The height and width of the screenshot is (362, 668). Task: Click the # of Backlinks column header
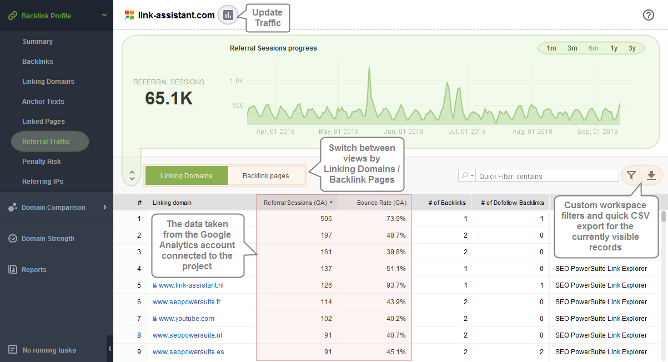coord(441,203)
